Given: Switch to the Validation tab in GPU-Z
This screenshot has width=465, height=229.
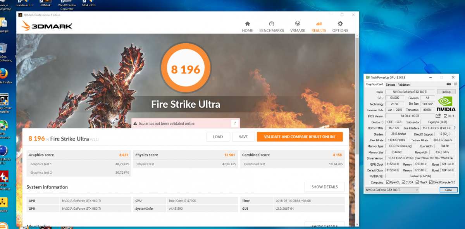Looking at the screenshot, I should click(404, 85).
